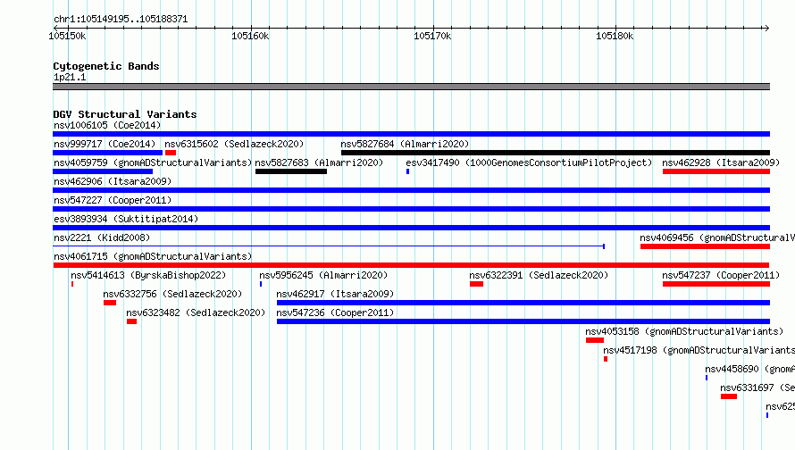795x450 pixels.
Task: Open the nsv547227 (Cooper2011) label
Action: click(113, 200)
